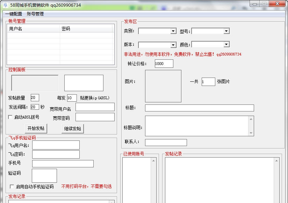Open the 一键配置 menu
The width and height of the screenshot is (288, 203).
click(x=14, y=14)
